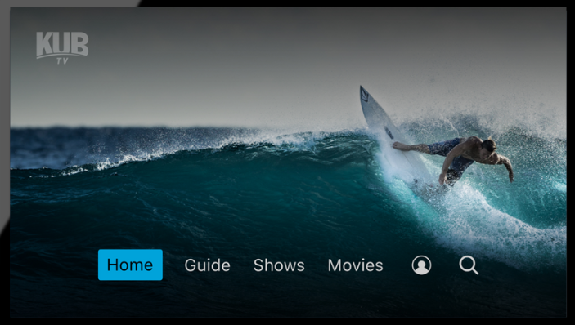Launch search via the lens icon
This screenshot has height=325, width=575.
tap(469, 265)
